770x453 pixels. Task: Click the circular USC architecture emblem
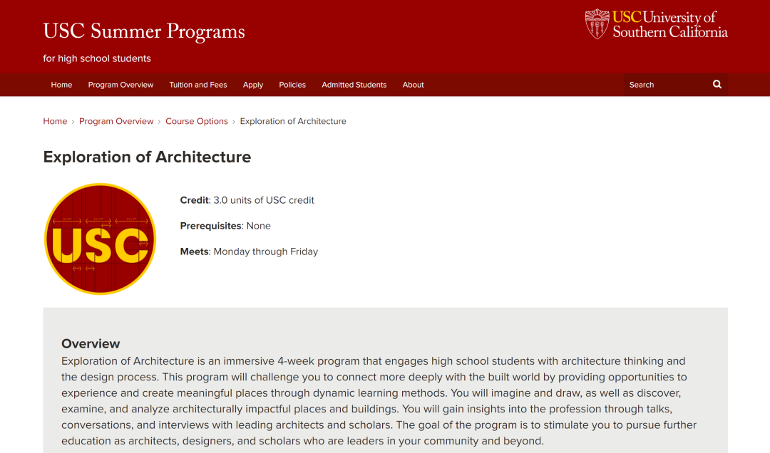tap(101, 239)
